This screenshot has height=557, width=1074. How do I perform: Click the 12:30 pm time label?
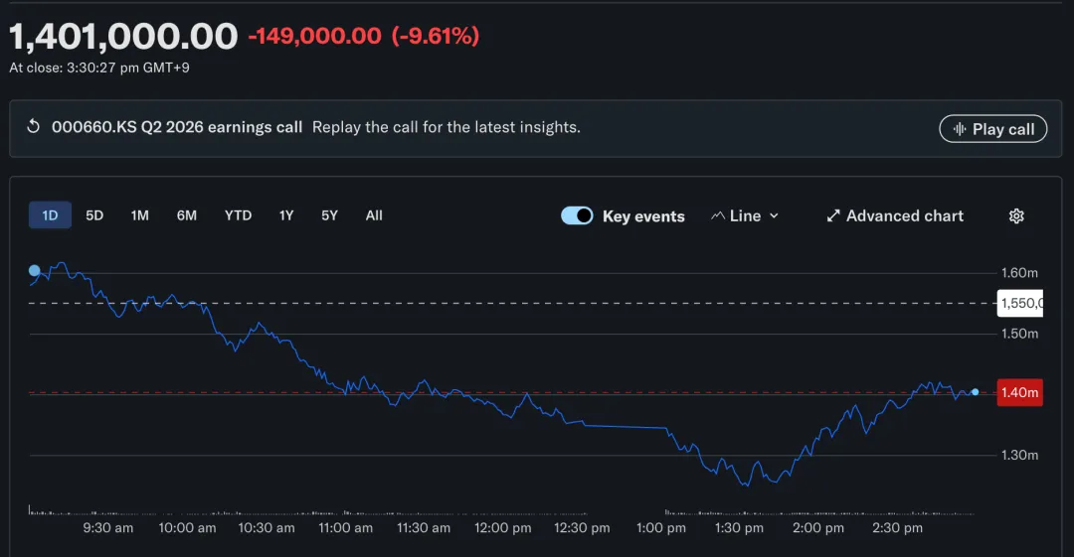pos(582,528)
